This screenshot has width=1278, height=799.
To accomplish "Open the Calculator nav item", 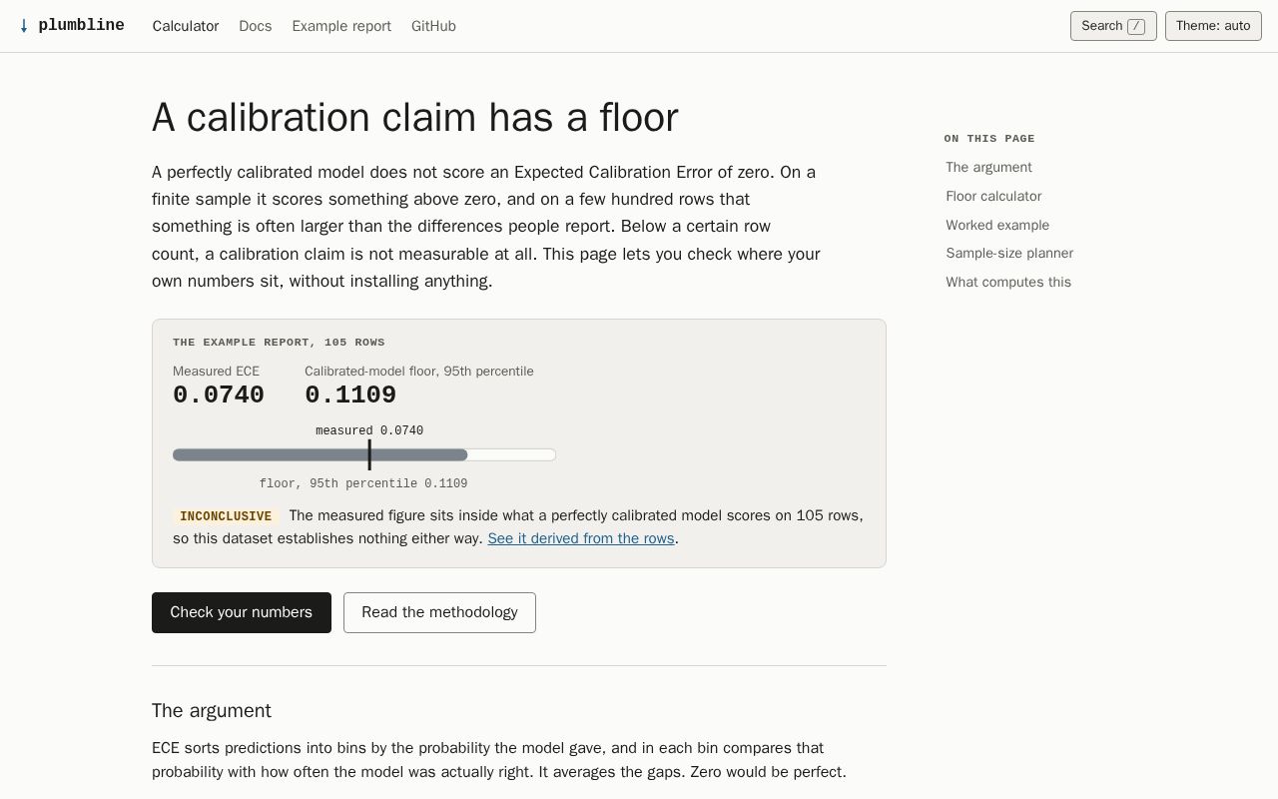I will click(186, 26).
